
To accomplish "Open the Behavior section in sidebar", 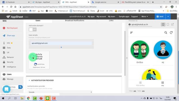I will point(10,57).
